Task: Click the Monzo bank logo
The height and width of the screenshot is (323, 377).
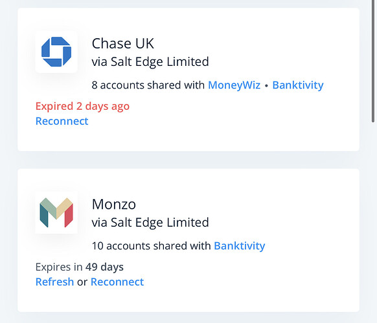Action: coord(56,213)
